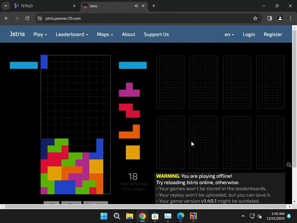The image size is (297, 223).
Task: Click the network display tray icon
Action: tap(252, 216)
